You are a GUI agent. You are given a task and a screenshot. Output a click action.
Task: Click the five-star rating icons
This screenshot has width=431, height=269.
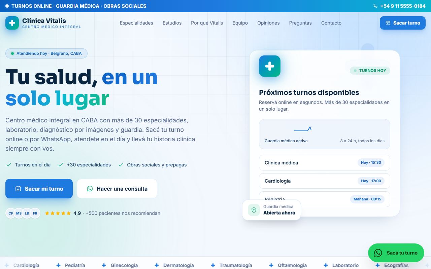[58, 213]
